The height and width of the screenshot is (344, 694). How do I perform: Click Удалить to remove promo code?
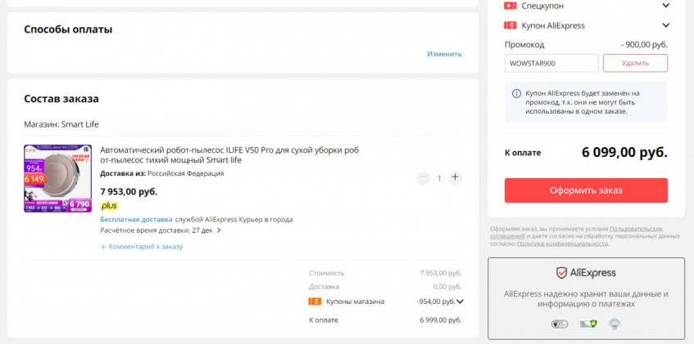(635, 63)
